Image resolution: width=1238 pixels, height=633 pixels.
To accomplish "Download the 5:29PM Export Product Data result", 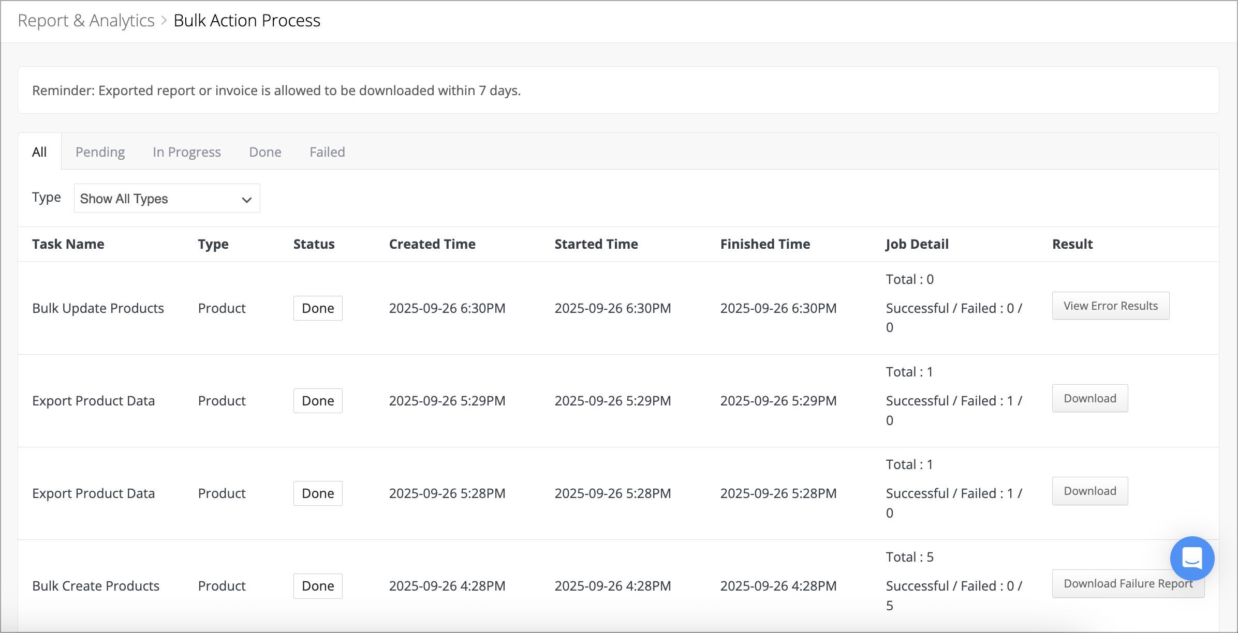I will (1090, 398).
